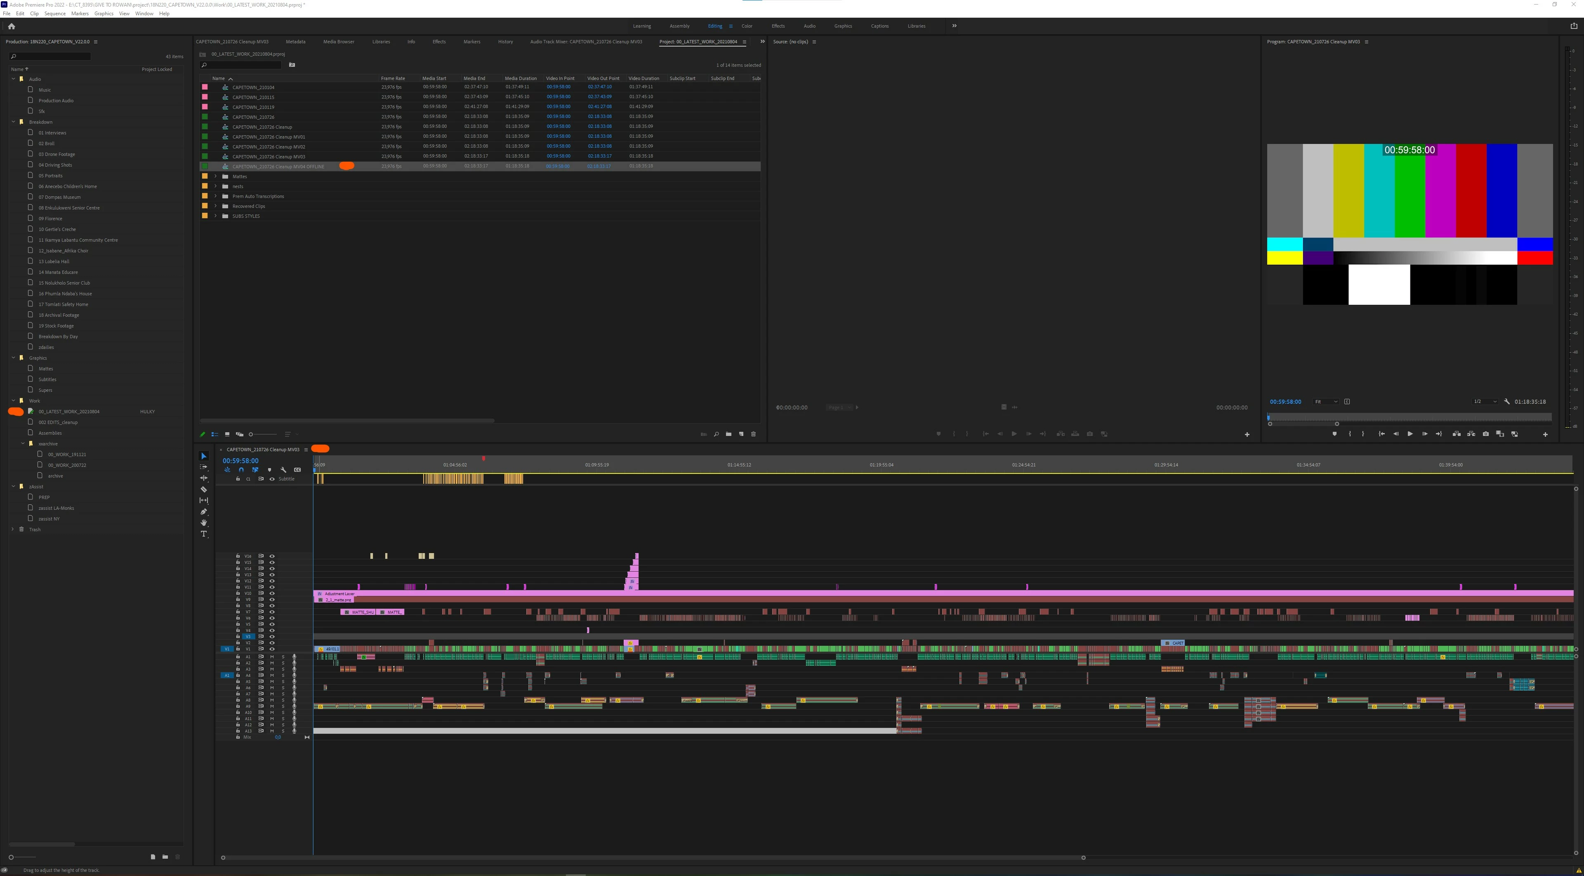The width and height of the screenshot is (1584, 876).
Task: Expand the Mattes bin in project panel
Action: tap(216, 177)
